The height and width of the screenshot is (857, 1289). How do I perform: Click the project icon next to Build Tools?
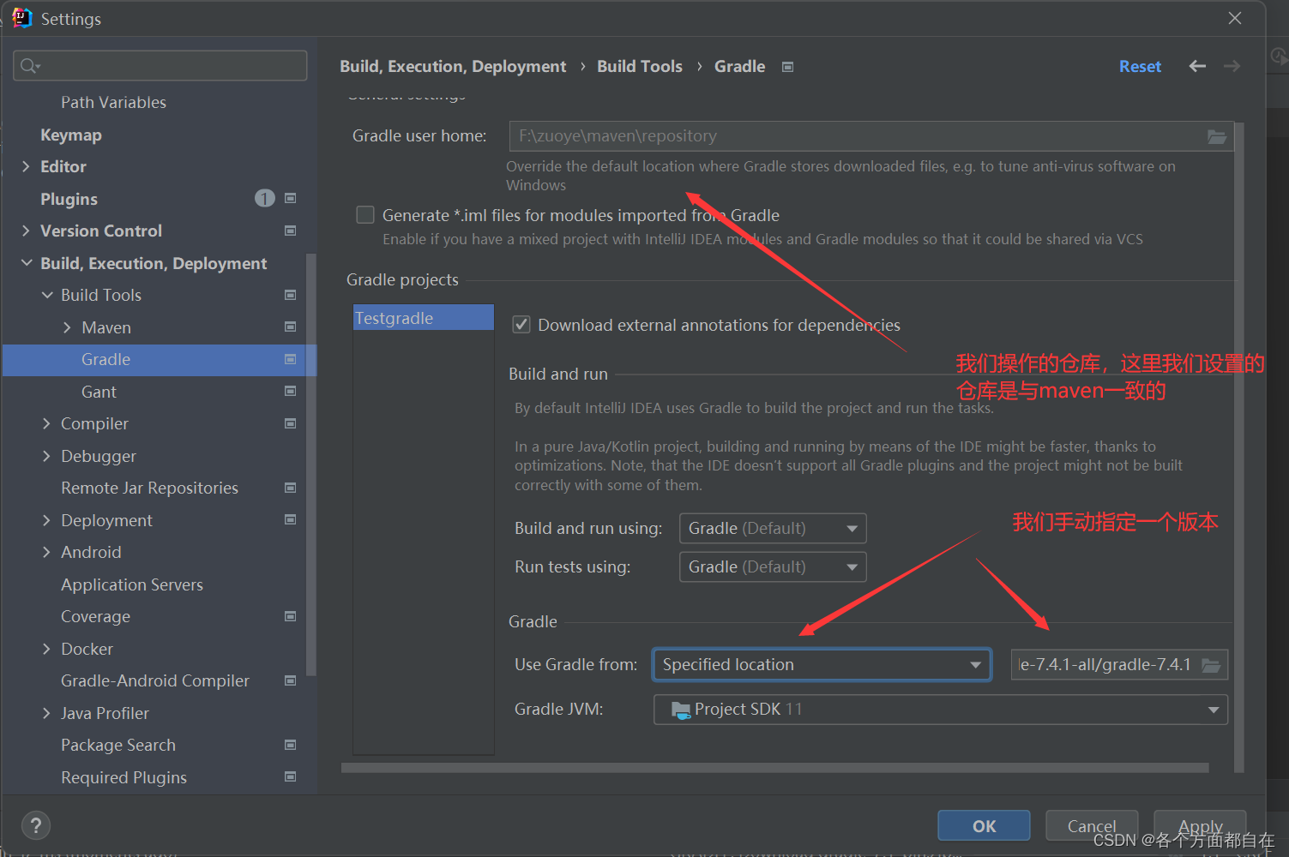point(290,295)
